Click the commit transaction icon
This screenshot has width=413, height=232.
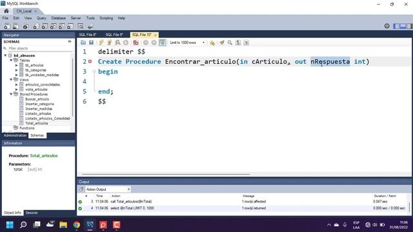click(x=146, y=43)
